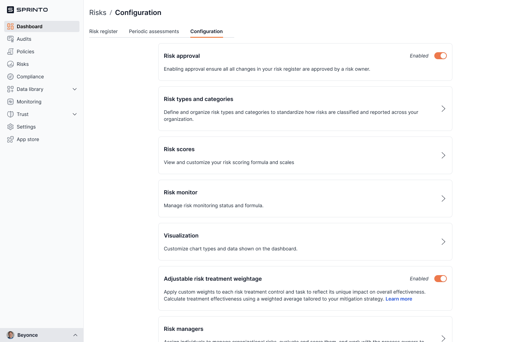This screenshot has height=342, width=527.
Task: Click the Risks gauge icon in sidebar
Action: [10, 64]
